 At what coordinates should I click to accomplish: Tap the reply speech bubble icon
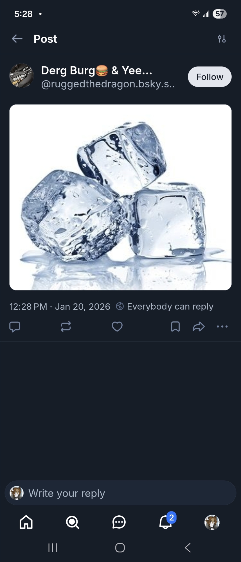point(15,327)
